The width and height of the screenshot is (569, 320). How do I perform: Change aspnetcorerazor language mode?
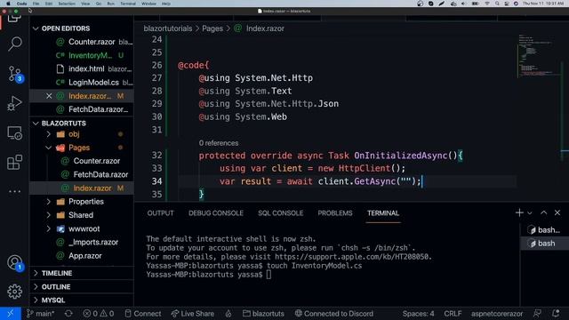tap(497, 314)
